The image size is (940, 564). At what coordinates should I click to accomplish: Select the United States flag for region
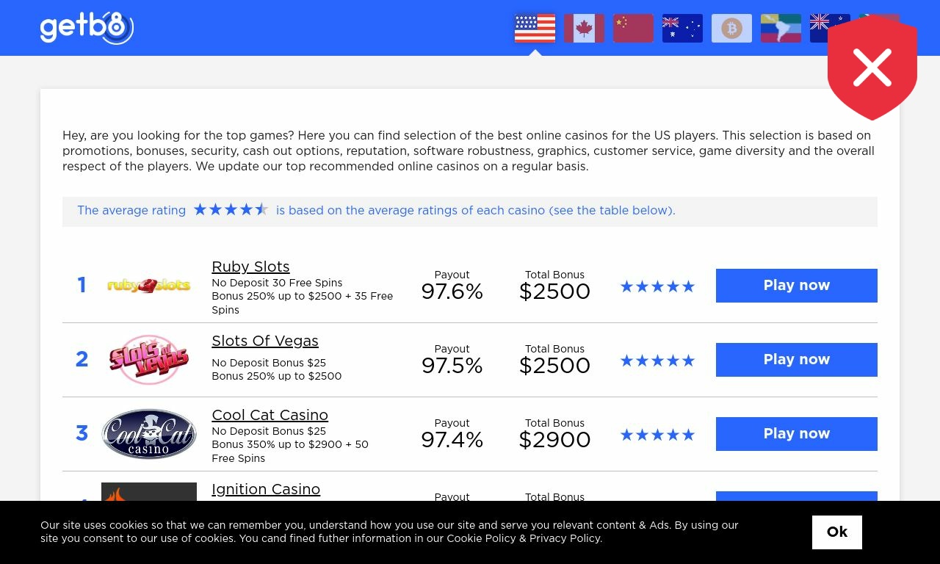(535, 28)
